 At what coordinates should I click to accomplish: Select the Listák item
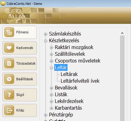point(61,94)
